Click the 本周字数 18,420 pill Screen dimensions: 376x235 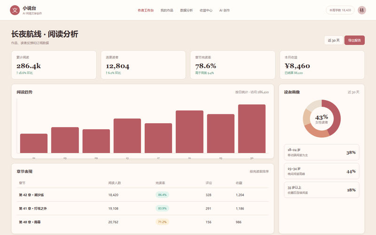[340, 10]
